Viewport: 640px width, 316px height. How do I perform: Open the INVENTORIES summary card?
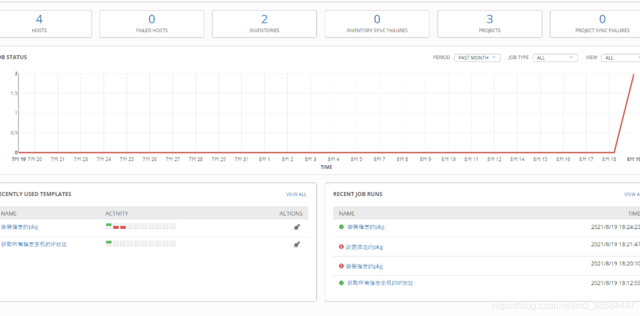[265, 24]
